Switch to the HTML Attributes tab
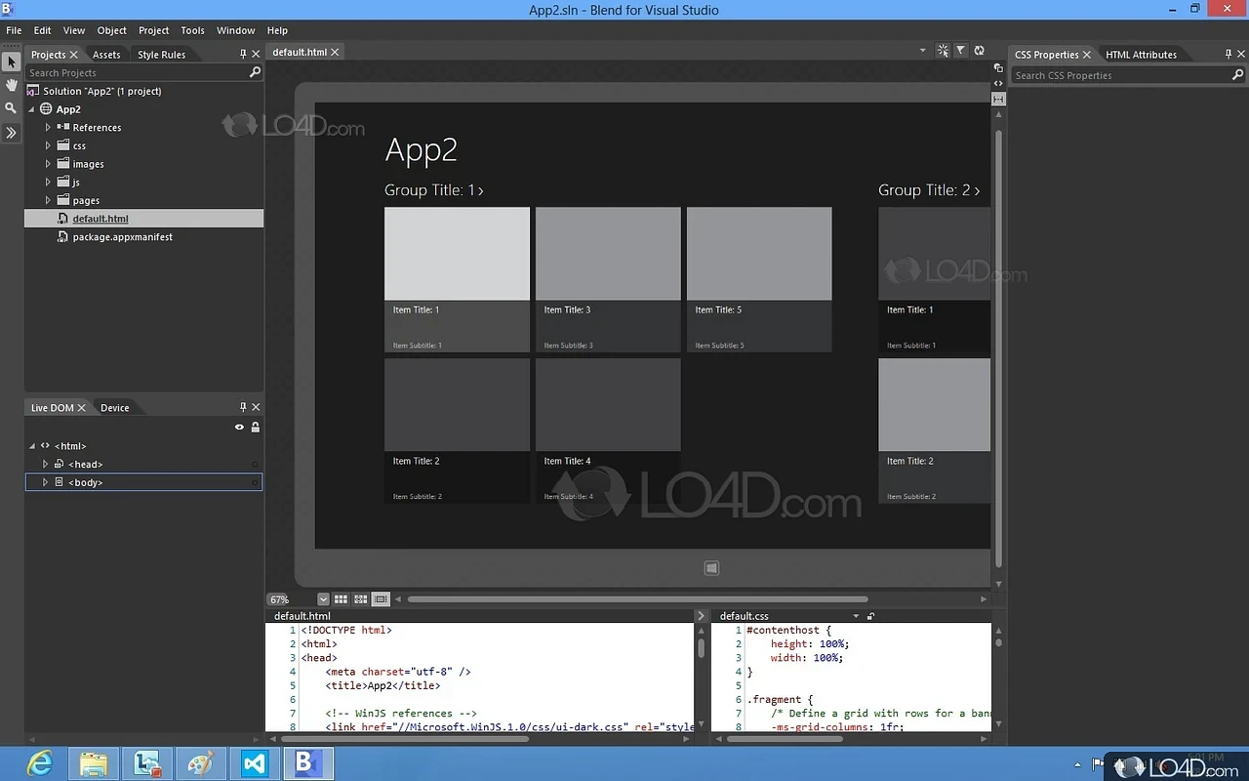This screenshot has width=1249, height=781. coord(1141,55)
